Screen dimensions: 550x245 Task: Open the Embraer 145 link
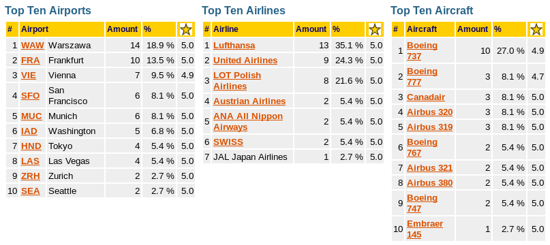(425, 229)
